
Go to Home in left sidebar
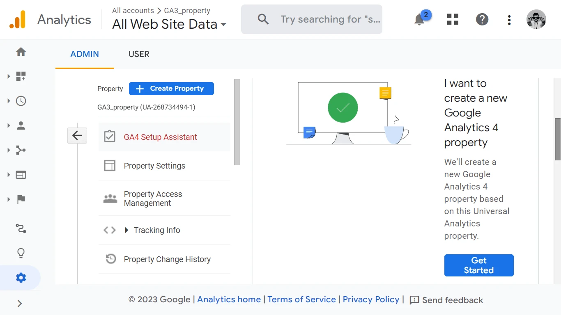tap(21, 52)
